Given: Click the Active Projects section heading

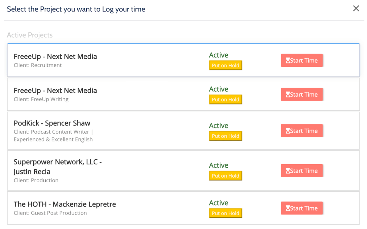Looking at the screenshot, I should coord(29,35).
